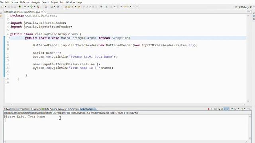Open the File menu

(x=2, y=2)
